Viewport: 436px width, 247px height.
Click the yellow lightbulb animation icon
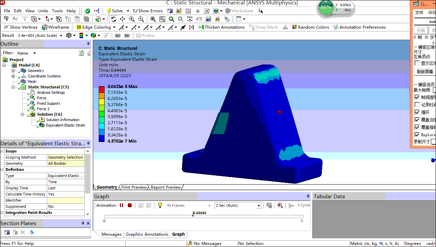160,205
